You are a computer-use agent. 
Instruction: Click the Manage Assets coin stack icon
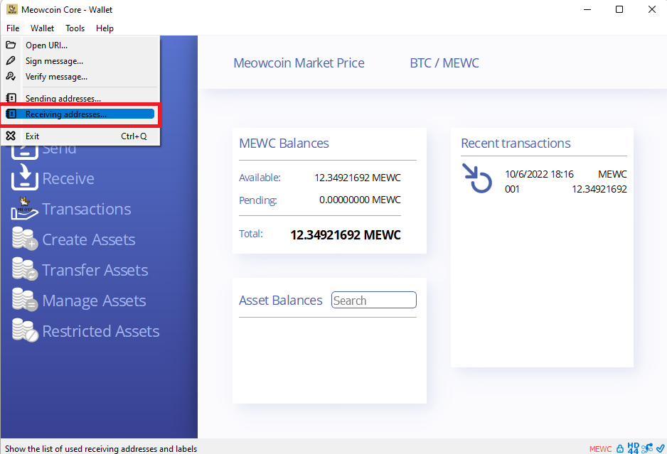point(25,299)
